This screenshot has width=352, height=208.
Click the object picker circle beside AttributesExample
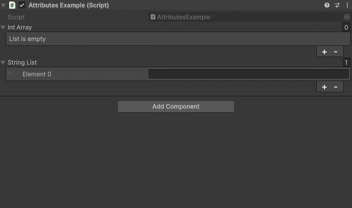346,17
